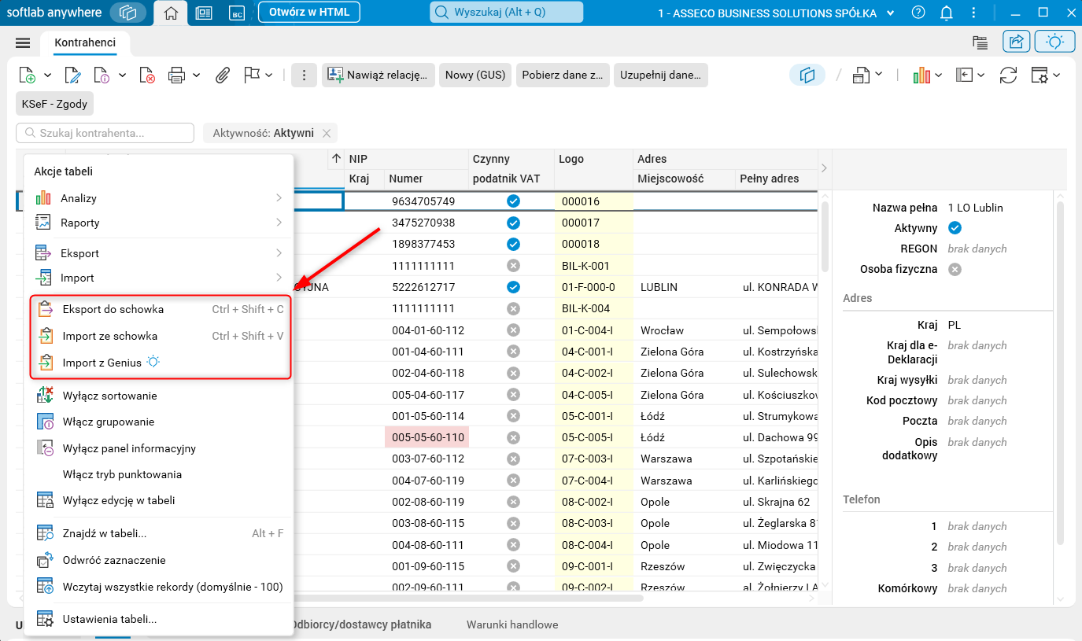Screen dimensions: 1082x641
Task: Click the share/export icon below title bar
Action: click(1016, 42)
